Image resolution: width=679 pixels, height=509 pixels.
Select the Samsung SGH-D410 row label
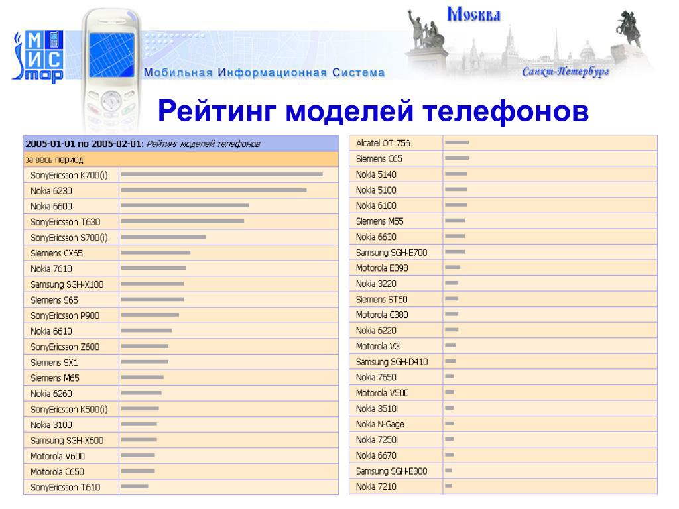[x=392, y=361]
